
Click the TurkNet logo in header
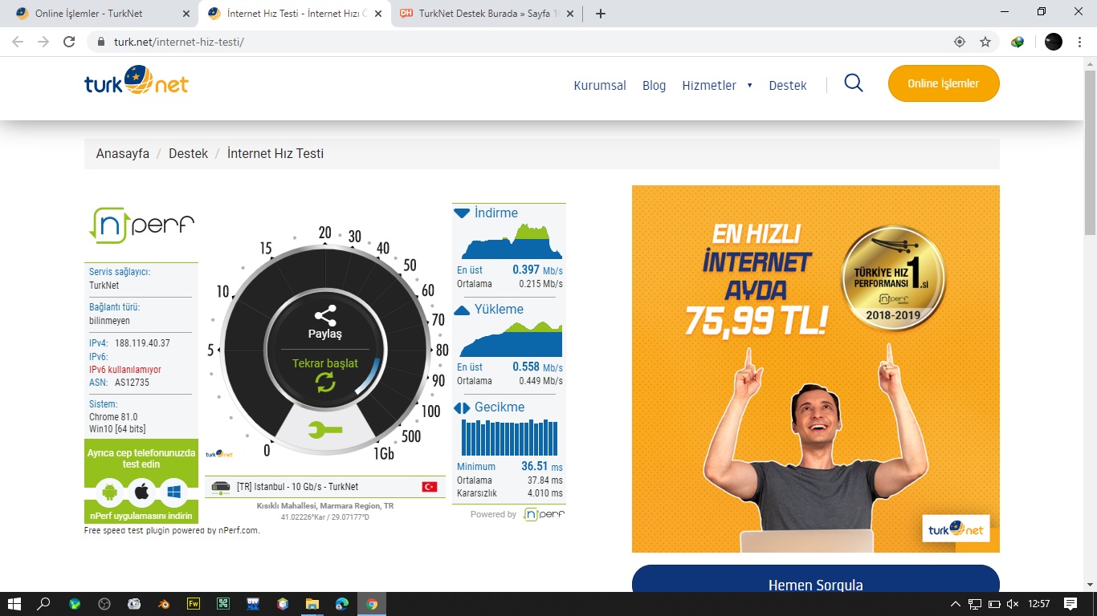point(137,80)
